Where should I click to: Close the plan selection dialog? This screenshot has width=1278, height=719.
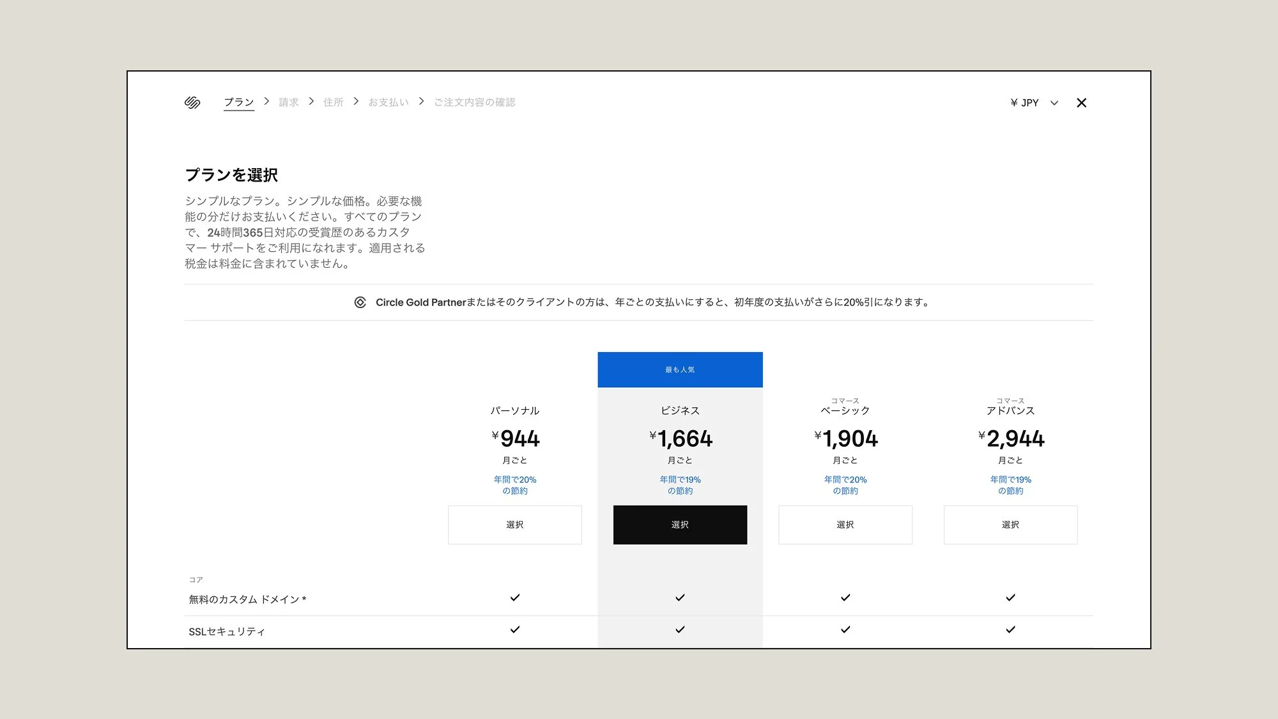tap(1081, 103)
